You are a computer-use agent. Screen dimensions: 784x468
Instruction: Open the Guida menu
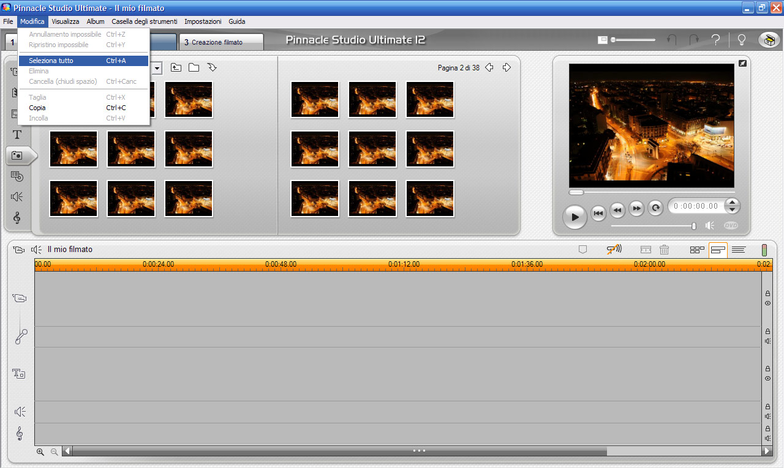point(237,21)
